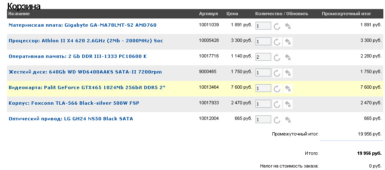Click the quantity field for Palit GTX465
The width and height of the screenshot is (385, 170).
click(263, 88)
